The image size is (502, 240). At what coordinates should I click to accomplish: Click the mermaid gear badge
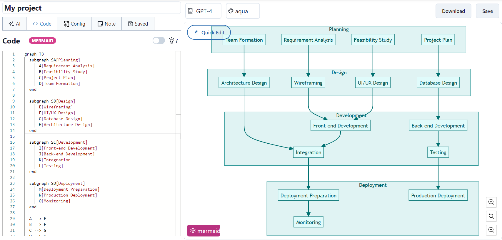click(204, 231)
